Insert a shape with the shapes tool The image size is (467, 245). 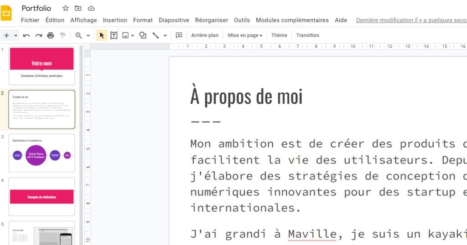(143, 36)
